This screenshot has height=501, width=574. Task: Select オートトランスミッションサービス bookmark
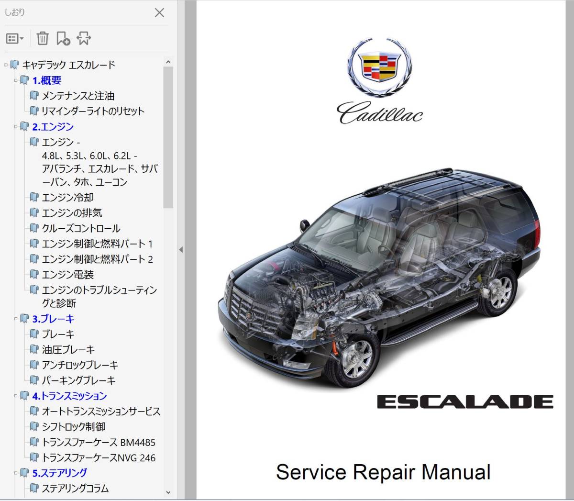tap(101, 411)
